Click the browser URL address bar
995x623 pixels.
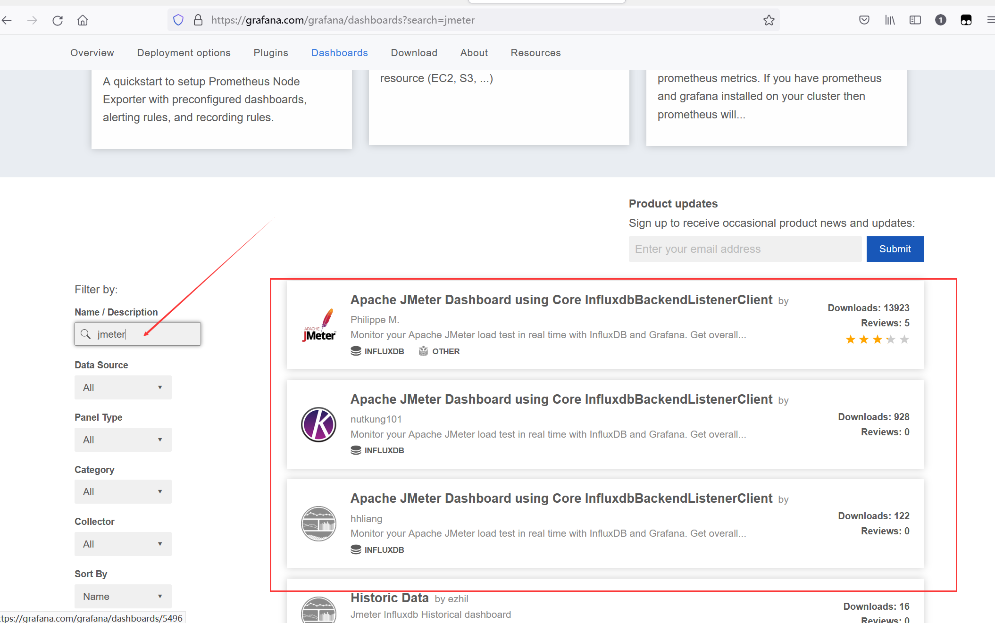pyautogui.click(x=473, y=20)
